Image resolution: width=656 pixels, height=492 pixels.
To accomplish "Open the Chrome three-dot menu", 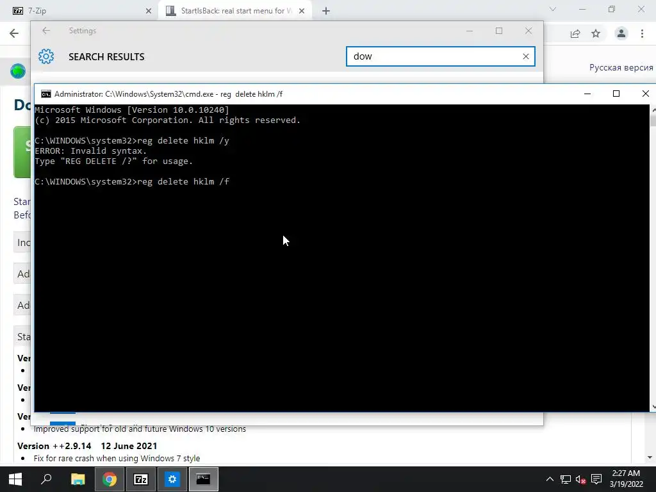I will pos(642,33).
